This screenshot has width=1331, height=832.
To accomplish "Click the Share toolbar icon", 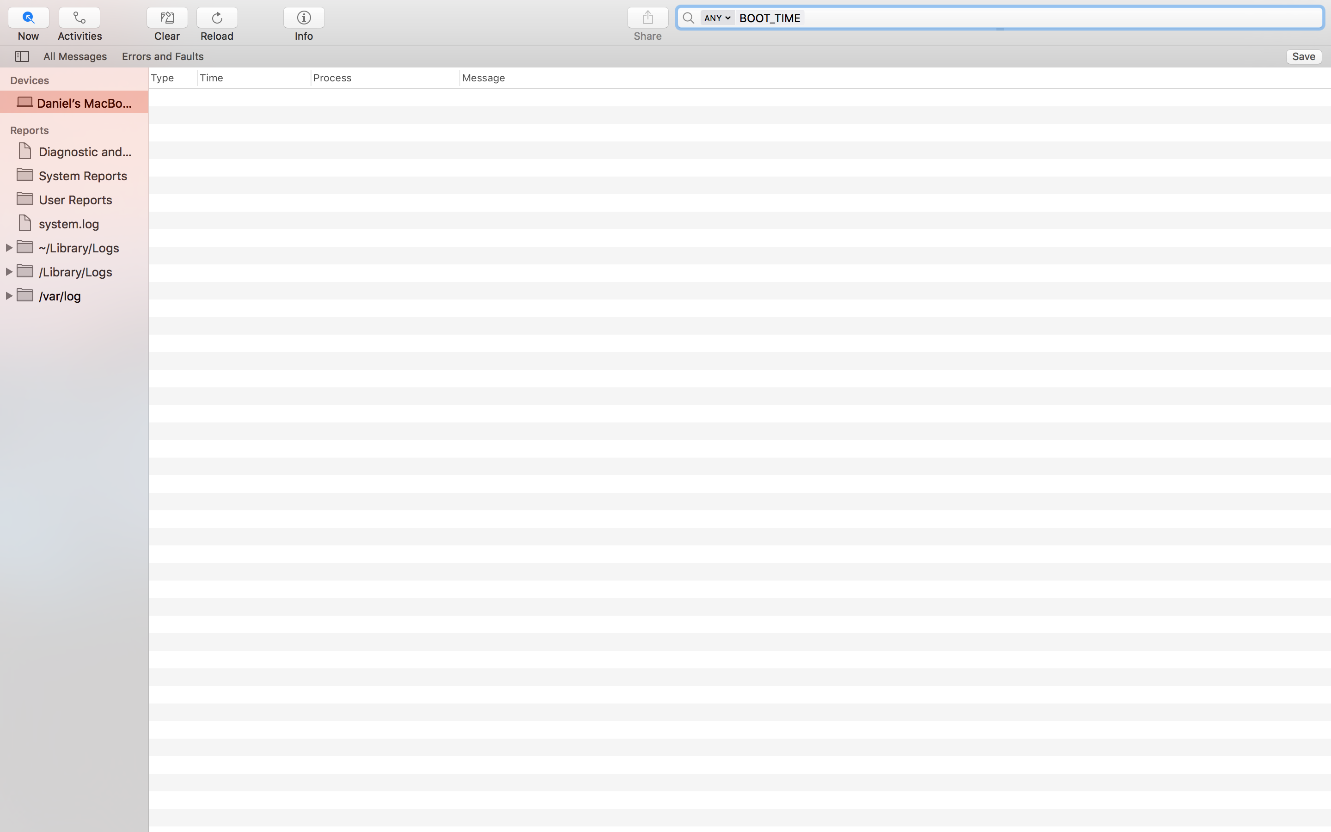I will click(648, 18).
